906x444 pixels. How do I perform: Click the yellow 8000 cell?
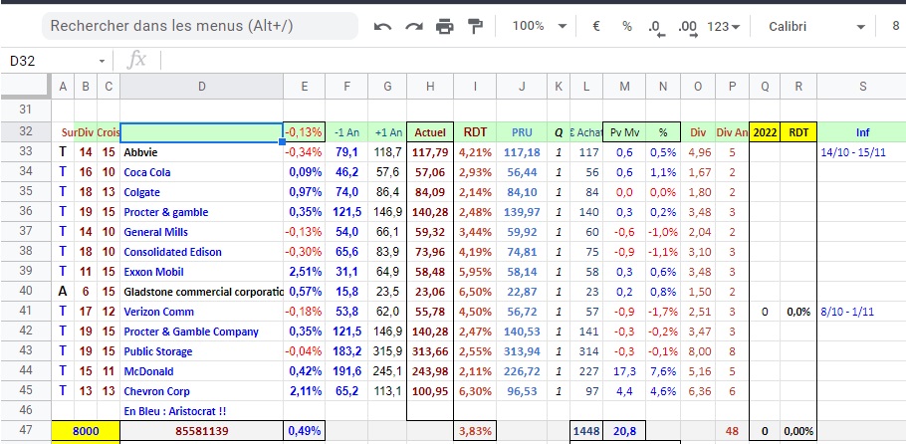click(x=86, y=431)
